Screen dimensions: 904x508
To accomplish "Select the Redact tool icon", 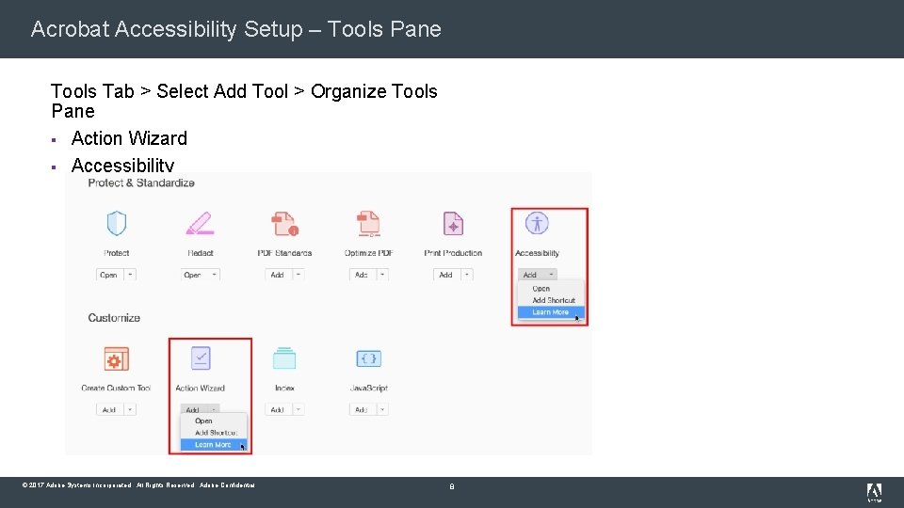I will pos(200,224).
